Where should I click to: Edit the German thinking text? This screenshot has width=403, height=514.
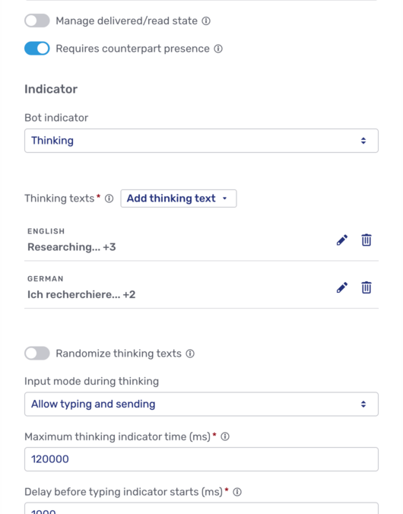(342, 287)
